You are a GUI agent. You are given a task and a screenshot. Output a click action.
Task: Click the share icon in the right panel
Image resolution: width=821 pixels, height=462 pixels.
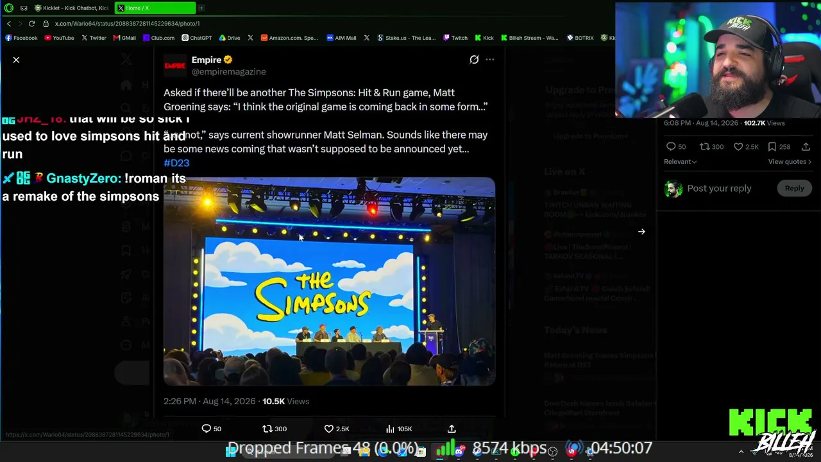[x=806, y=147]
